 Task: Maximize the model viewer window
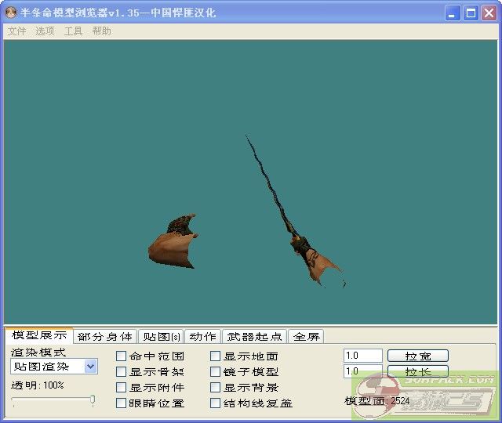click(x=471, y=13)
